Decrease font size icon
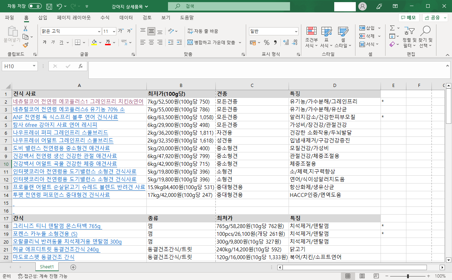Viewport: 452px width, 280px height. point(129,31)
